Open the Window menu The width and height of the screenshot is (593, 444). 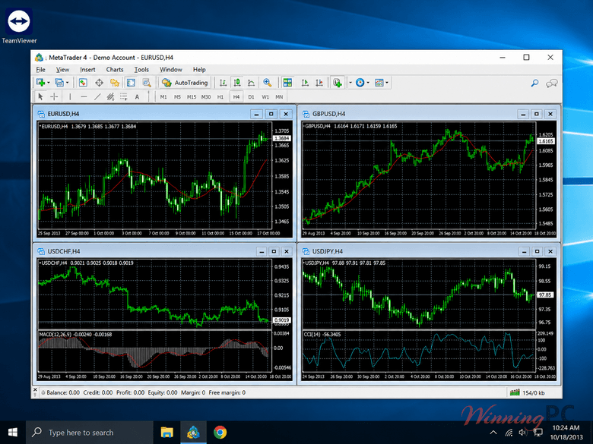pyautogui.click(x=170, y=70)
